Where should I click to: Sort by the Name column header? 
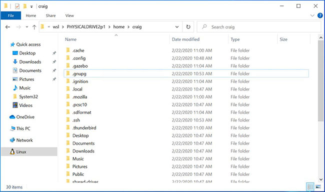(x=70, y=39)
